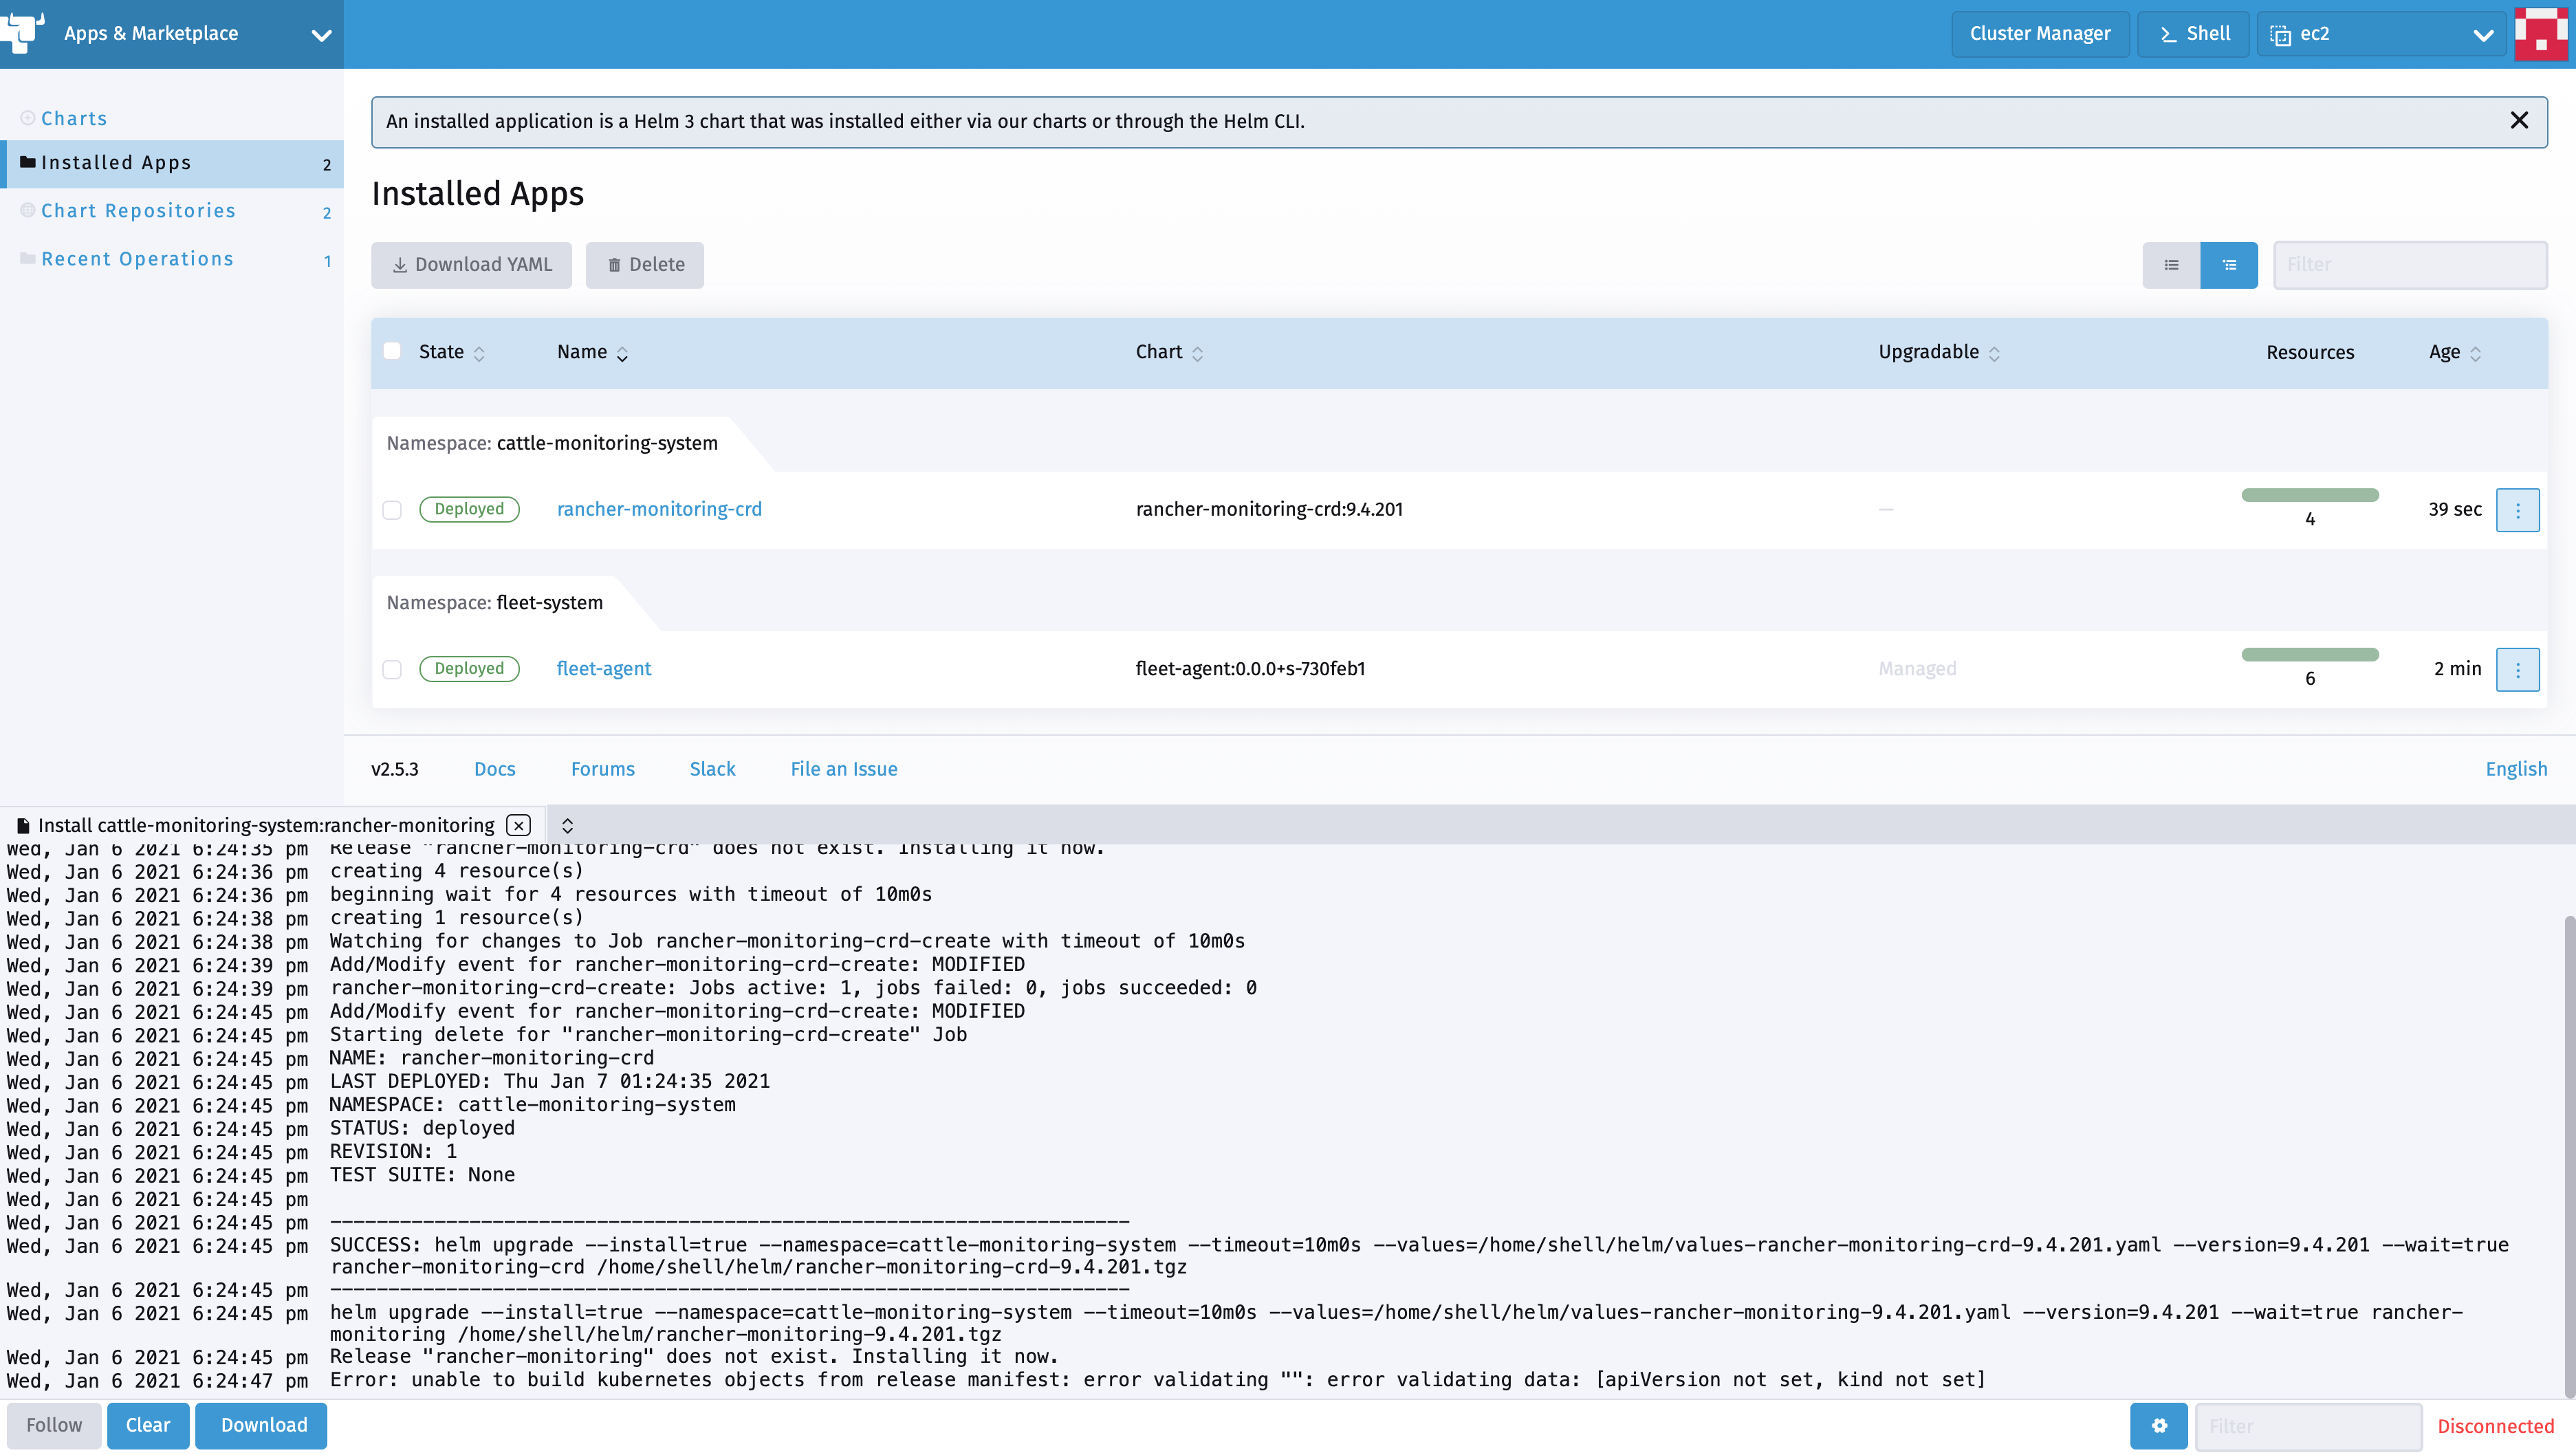
Task: Open the Docs footer link
Action: (495, 769)
